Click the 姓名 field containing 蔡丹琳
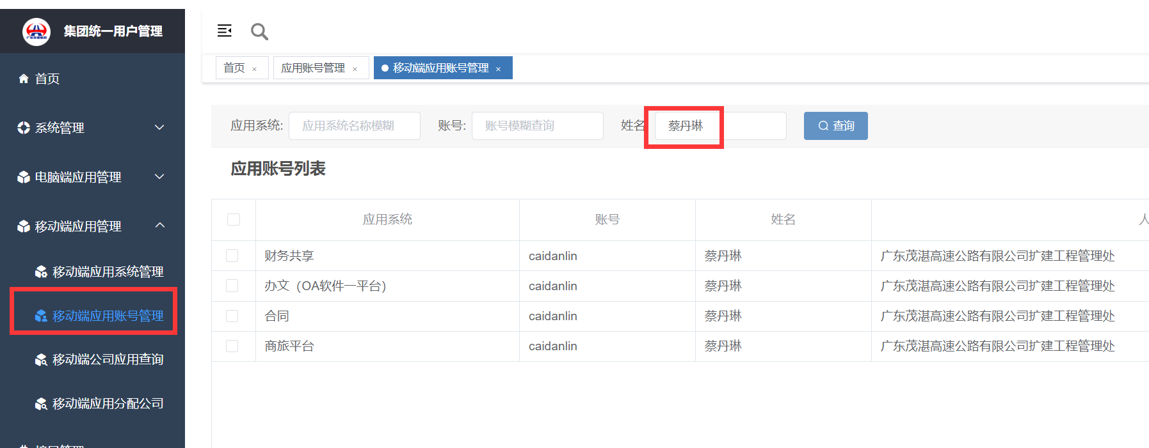Image resolution: width=1149 pixels, height=448 pixels. pyautogui.click(x=721, y=126)
